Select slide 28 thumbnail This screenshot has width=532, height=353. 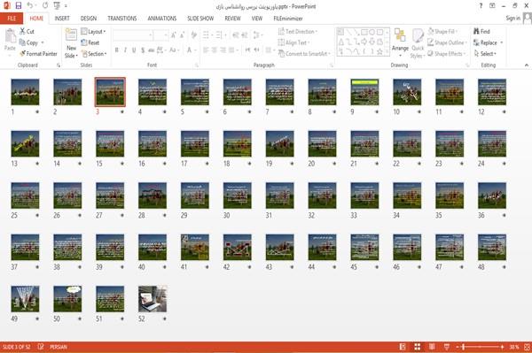click(x=153, y=196)
